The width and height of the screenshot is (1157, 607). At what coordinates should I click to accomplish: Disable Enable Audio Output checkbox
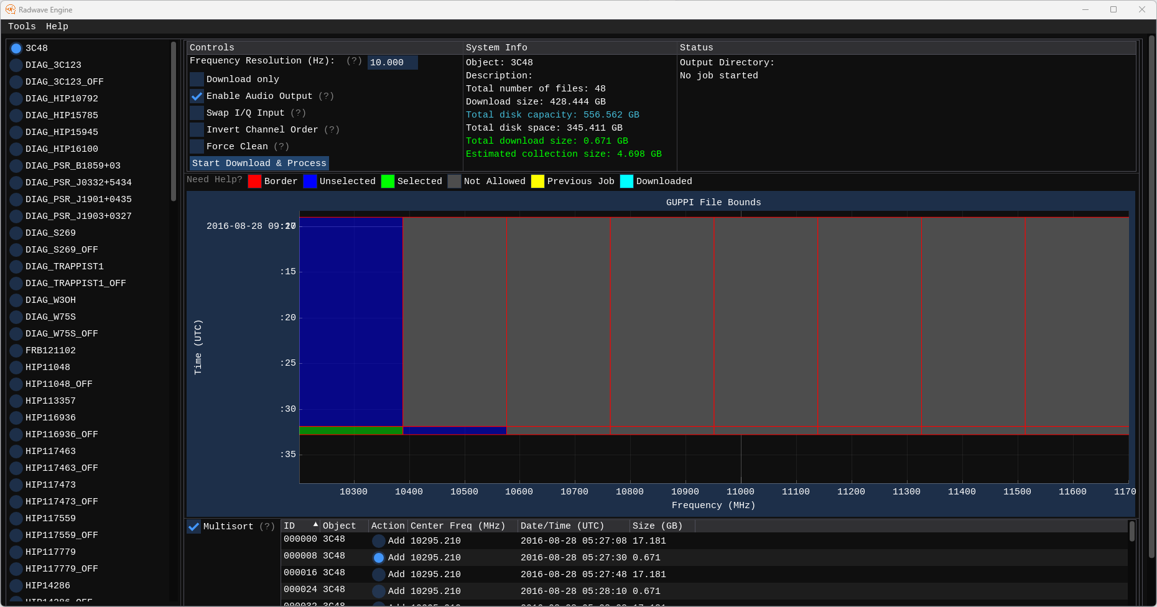[x=197, y=96]
